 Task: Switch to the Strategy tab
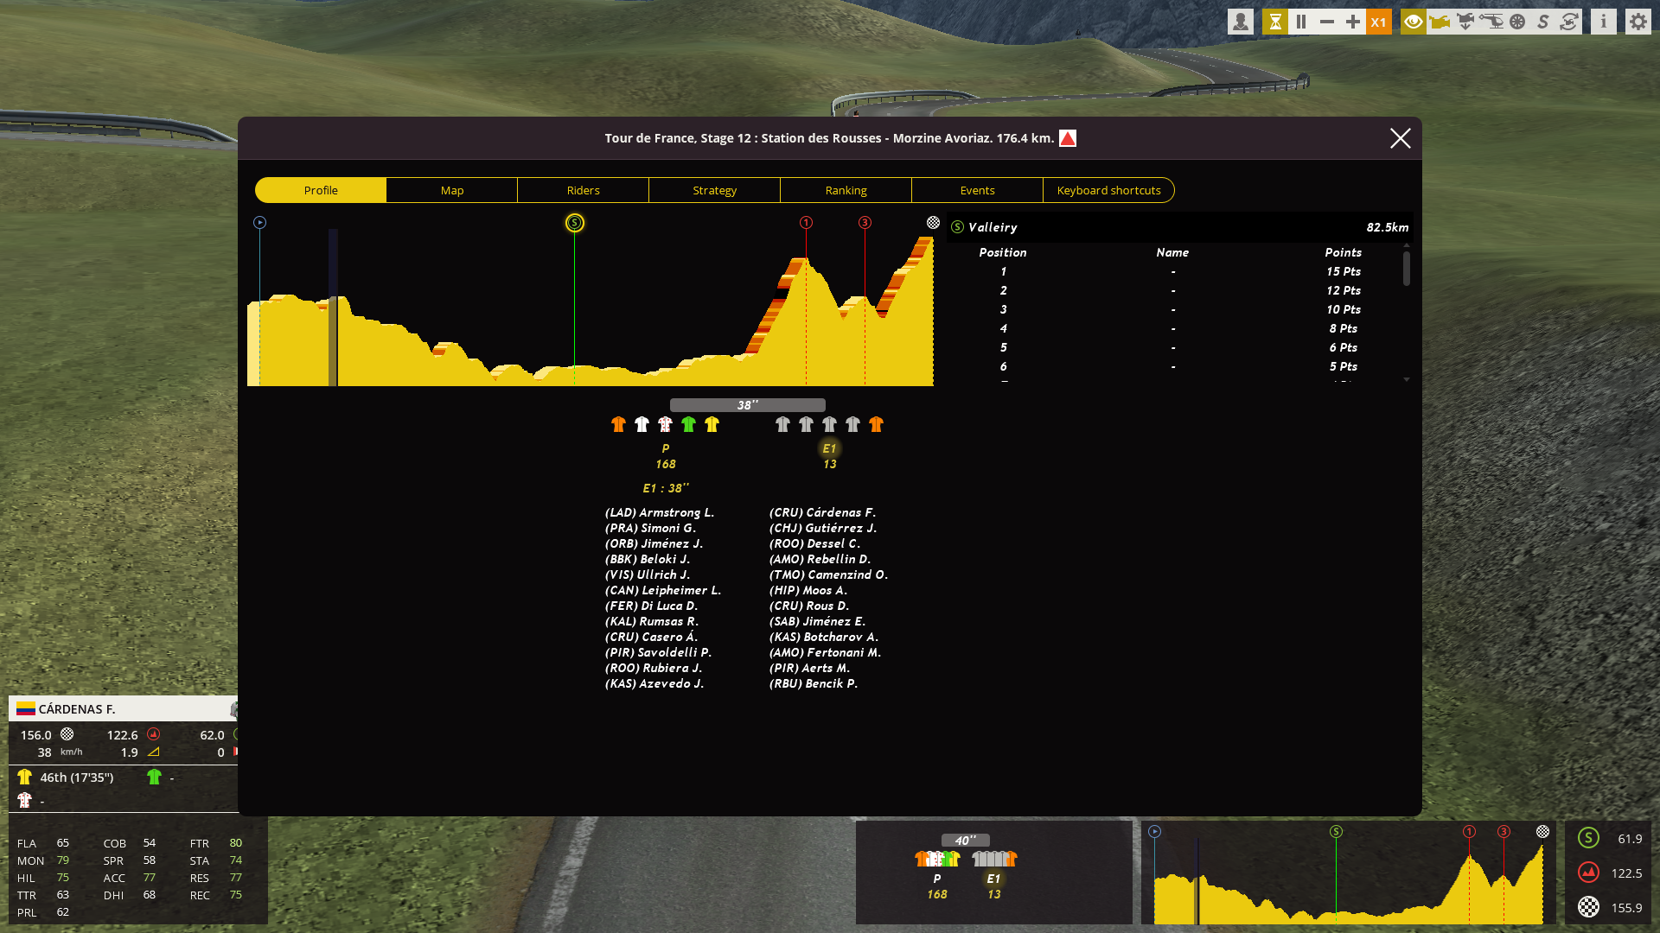[x=715, y=190]
